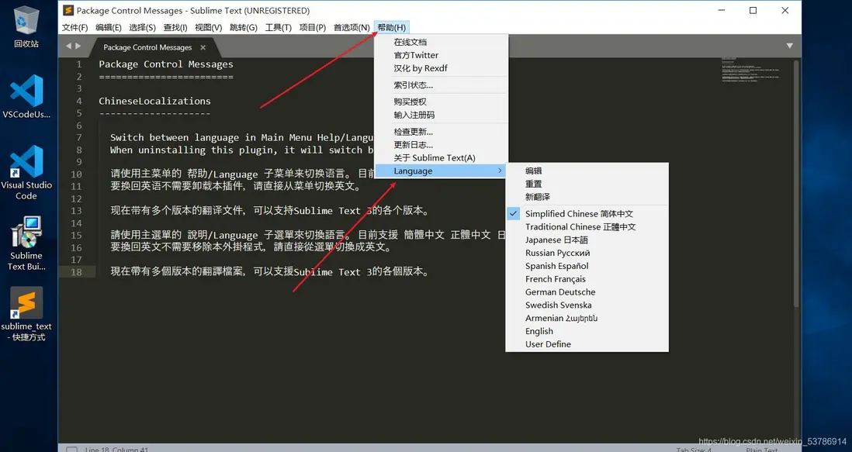Open the 查找(I) menu
Image resolution: width=852 pixels, height=452 pixels.
(x=175, y=27)
